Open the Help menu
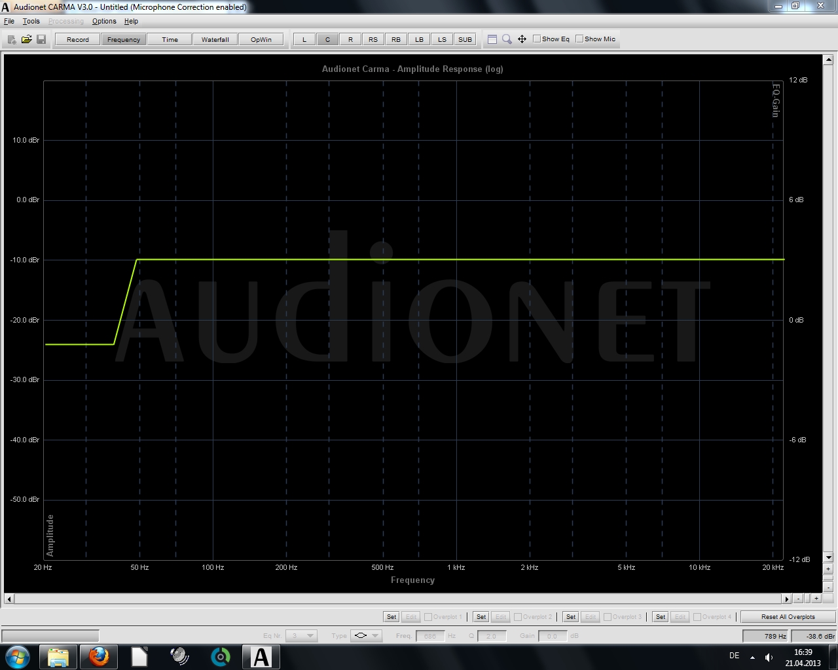Image resolution: width=838 pixels, height=670 pixels. (x=131, y=21)
